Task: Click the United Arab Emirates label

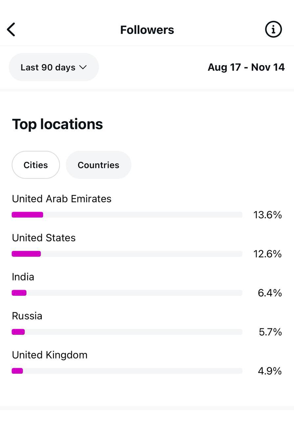Action: 61,199
